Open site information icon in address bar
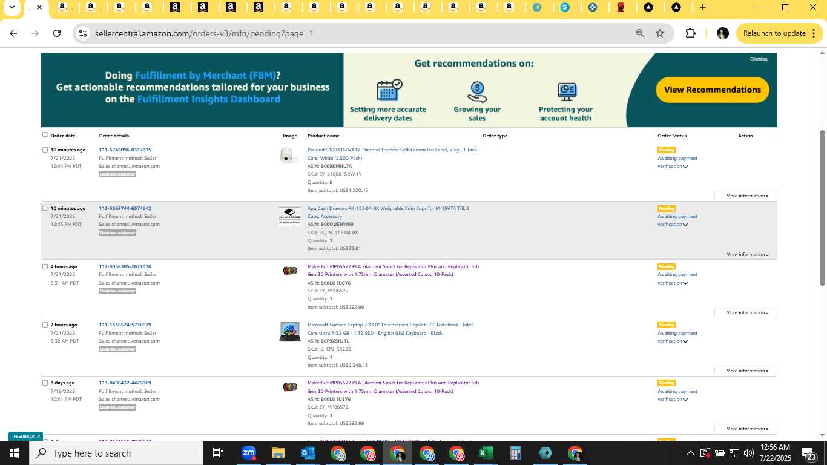Viewport: 827px width, 465px height. (x=83, y=33)
